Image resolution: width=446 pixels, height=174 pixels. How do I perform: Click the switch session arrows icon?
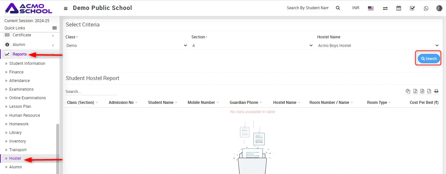coord(385,8)
